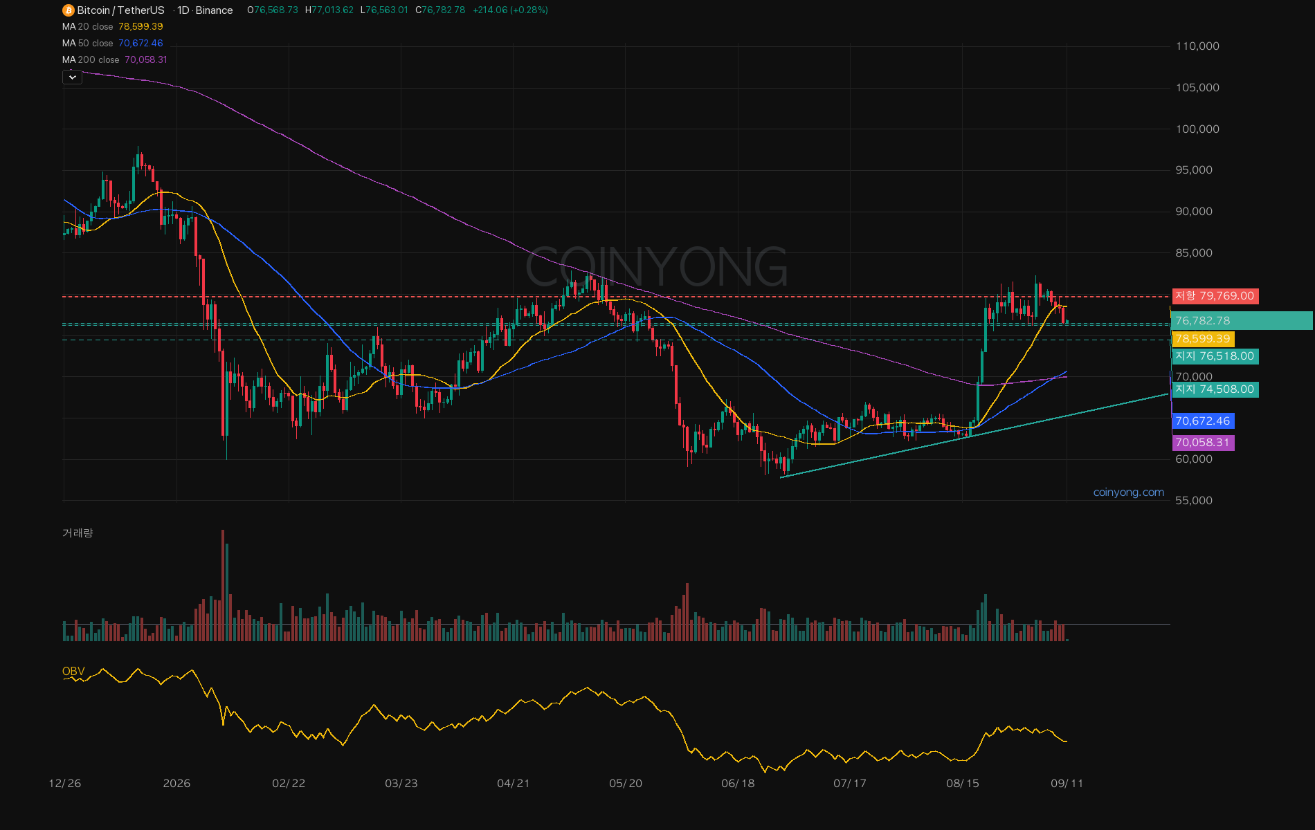
Task: Open the coinyong.com link
Action: click(1128, 492)
